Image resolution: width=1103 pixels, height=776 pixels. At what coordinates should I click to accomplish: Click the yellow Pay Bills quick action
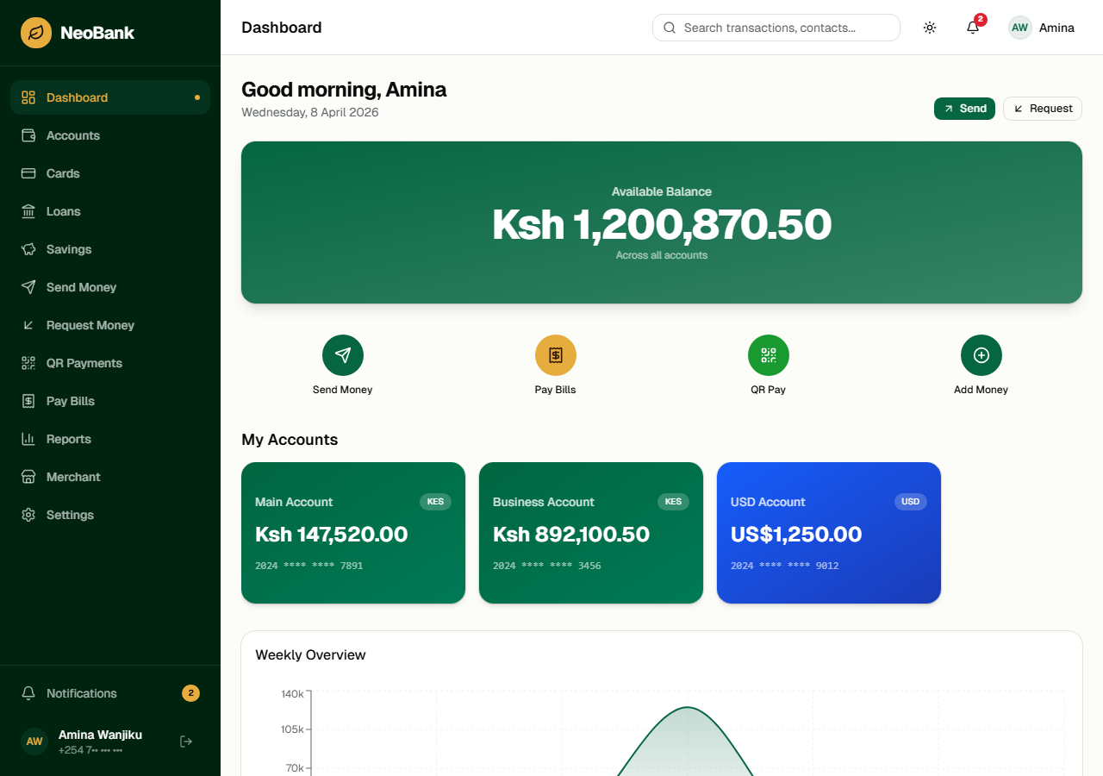click(556, 355)
